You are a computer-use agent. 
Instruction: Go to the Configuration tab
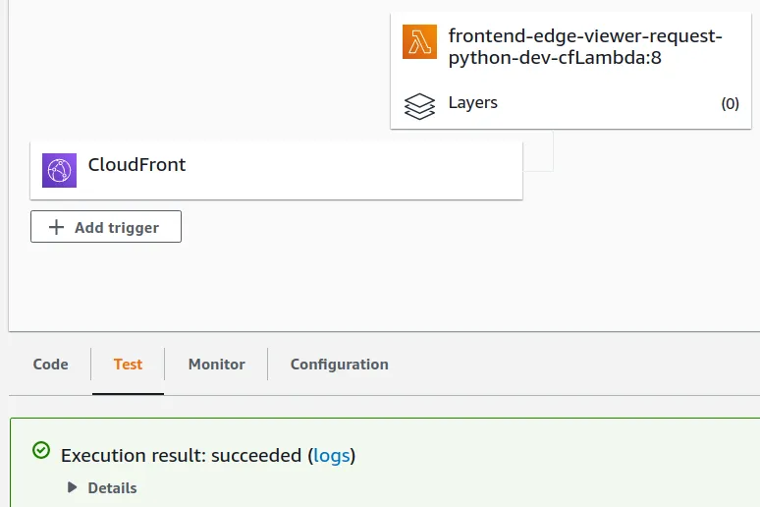339,364
